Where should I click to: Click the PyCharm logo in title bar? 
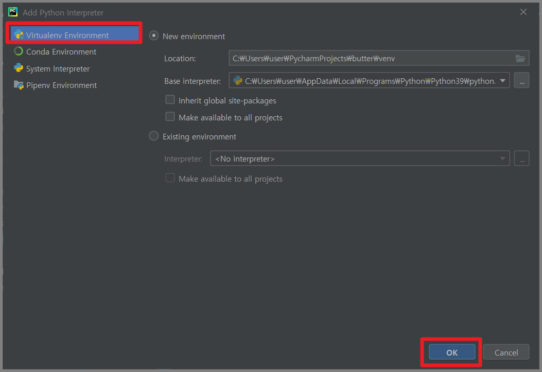tap(13, 12)
